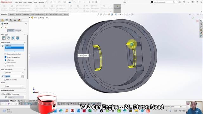Open the View menu
Image resolution: width=203 pixels, height=114 pixels.
[25, 2]
